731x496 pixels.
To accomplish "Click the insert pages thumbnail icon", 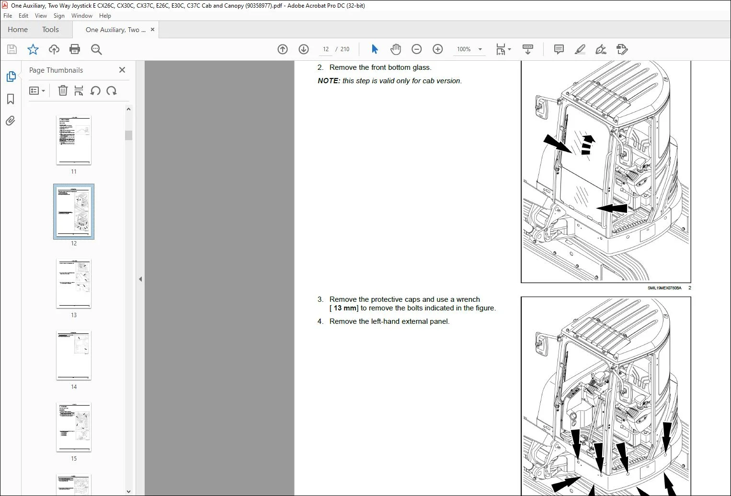I will 79,90.
